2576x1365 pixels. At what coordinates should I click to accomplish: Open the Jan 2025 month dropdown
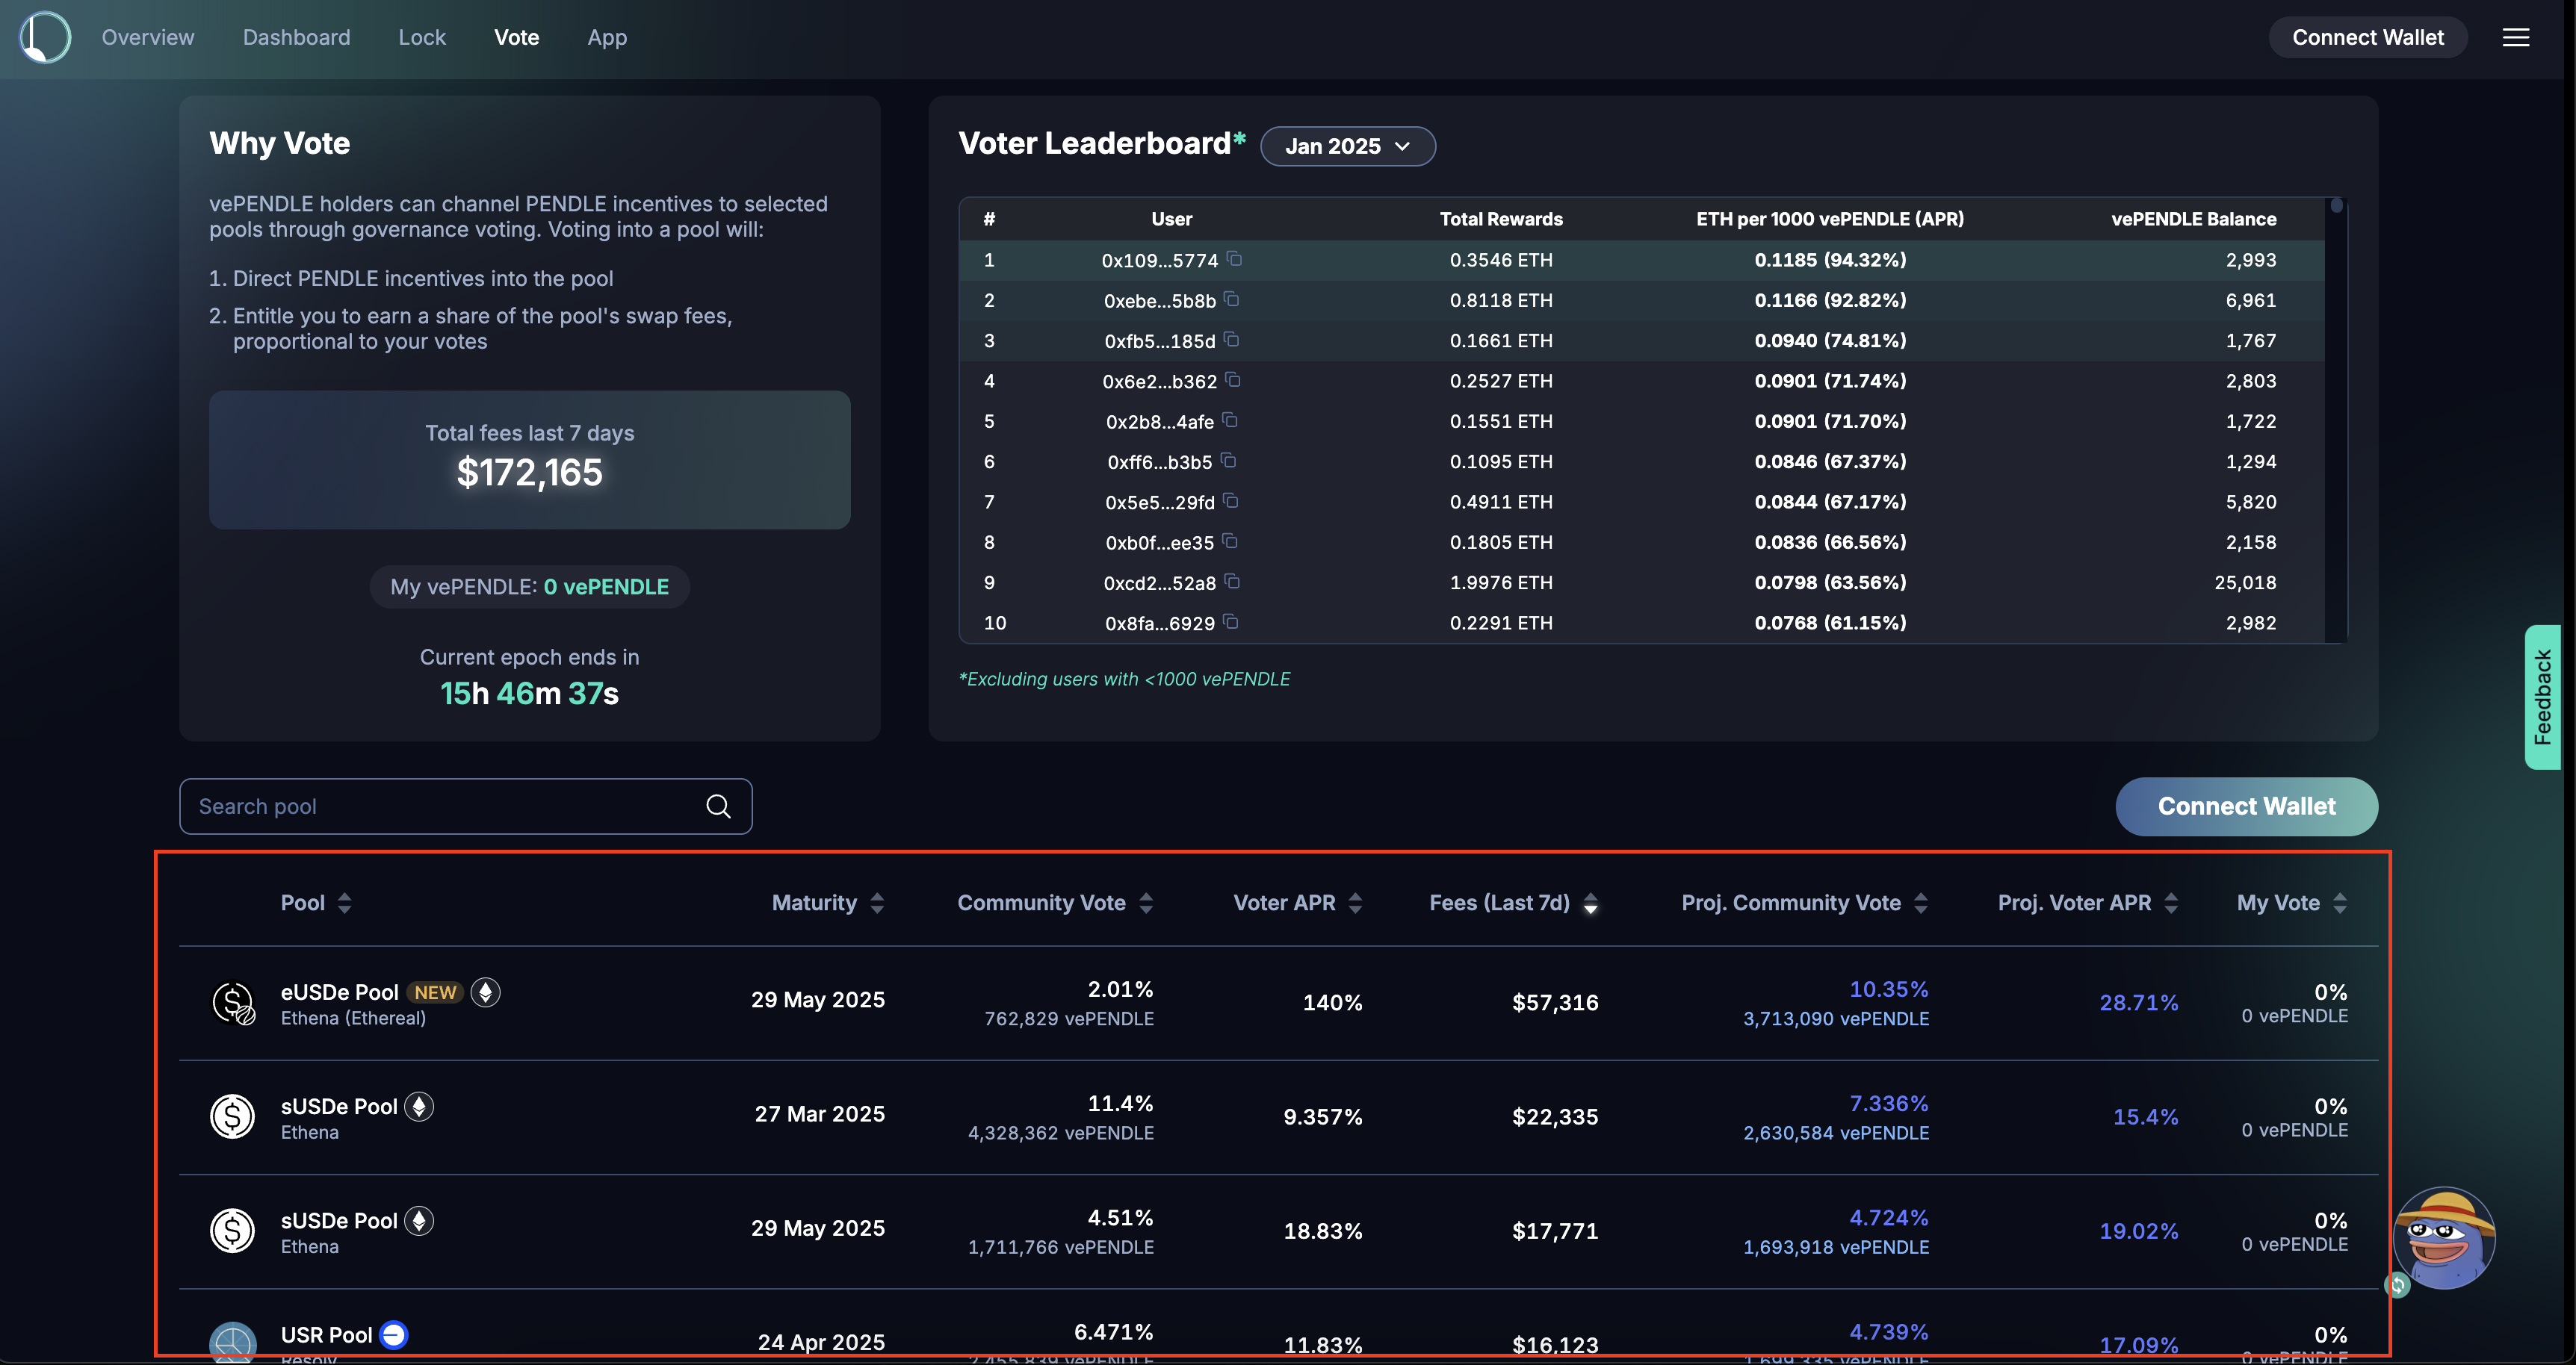[1347, 146]
